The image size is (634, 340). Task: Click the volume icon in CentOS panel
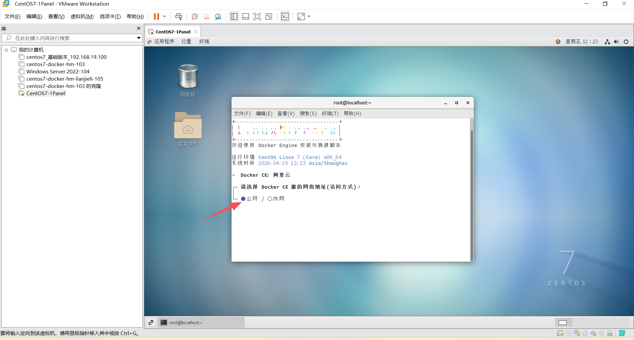[x=616, y=41]
